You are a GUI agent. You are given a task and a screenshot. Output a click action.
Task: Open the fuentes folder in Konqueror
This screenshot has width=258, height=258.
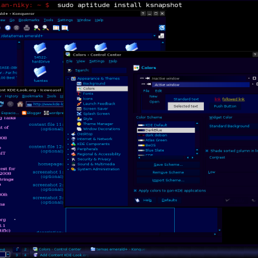41,74
